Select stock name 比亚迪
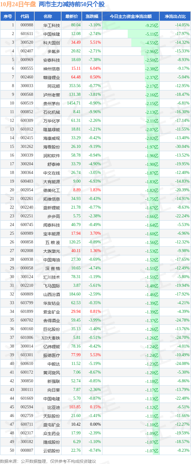191x464 pixels. [x=54, y=407]
